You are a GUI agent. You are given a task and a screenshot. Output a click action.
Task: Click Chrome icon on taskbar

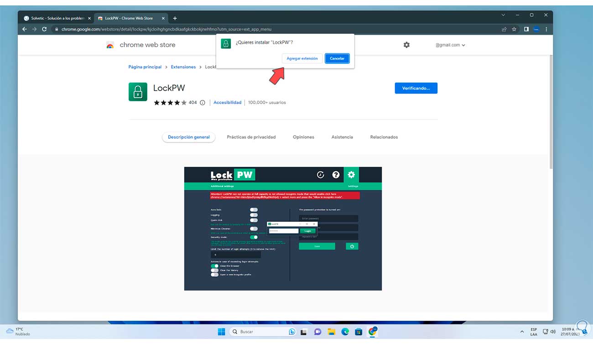pos(373,332)
